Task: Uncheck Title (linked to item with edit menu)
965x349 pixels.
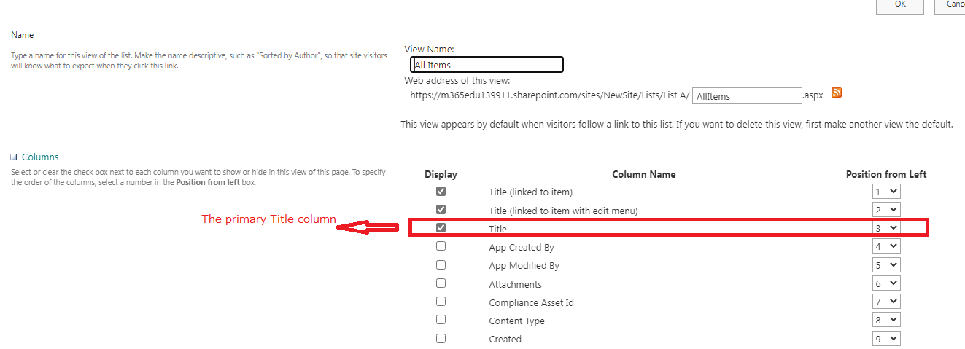Action: tap(441, 210)
